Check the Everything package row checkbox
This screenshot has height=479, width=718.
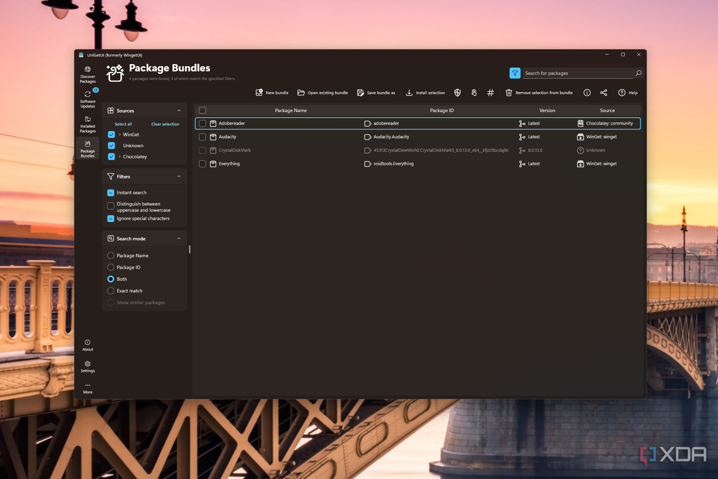[202, 164]
